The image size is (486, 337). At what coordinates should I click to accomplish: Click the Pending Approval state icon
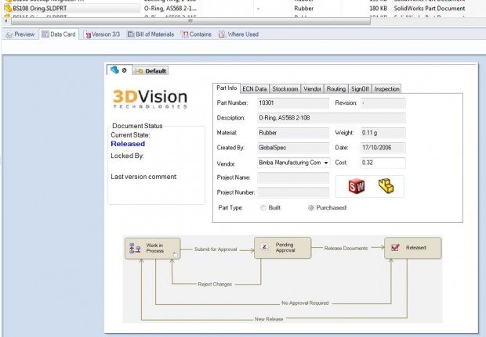[264, 247]
